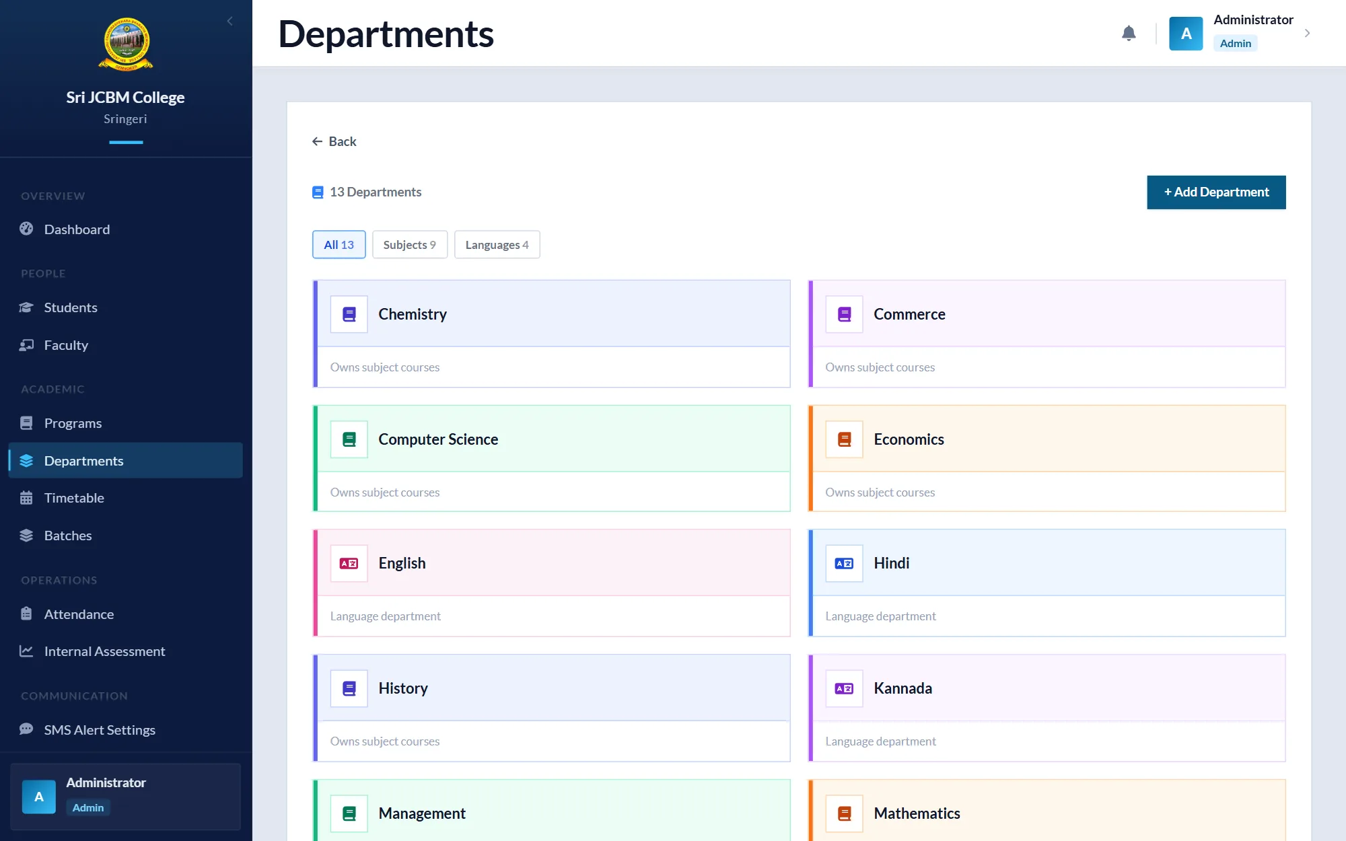The height and width of the screenshot is (841, 1346).
Task: Open the Internal Assessment menu item
Action: [x=125, y=651]
